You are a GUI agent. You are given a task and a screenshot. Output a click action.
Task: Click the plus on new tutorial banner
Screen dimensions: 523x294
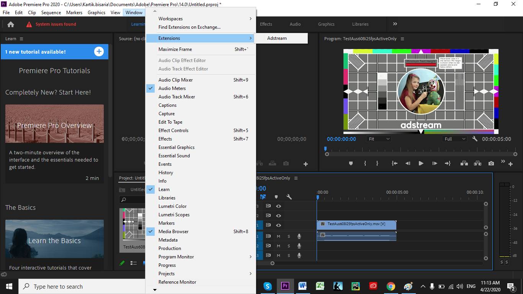(x=99, y=52)
